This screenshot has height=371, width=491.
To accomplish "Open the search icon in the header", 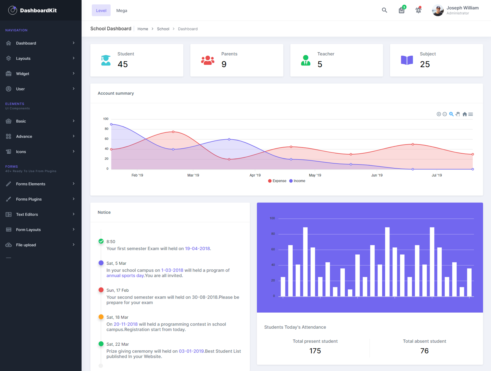I will pos(384,10).
